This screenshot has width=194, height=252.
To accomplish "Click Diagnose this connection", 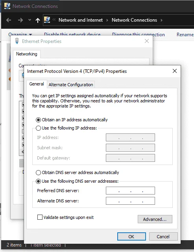I will pos(139,34).
